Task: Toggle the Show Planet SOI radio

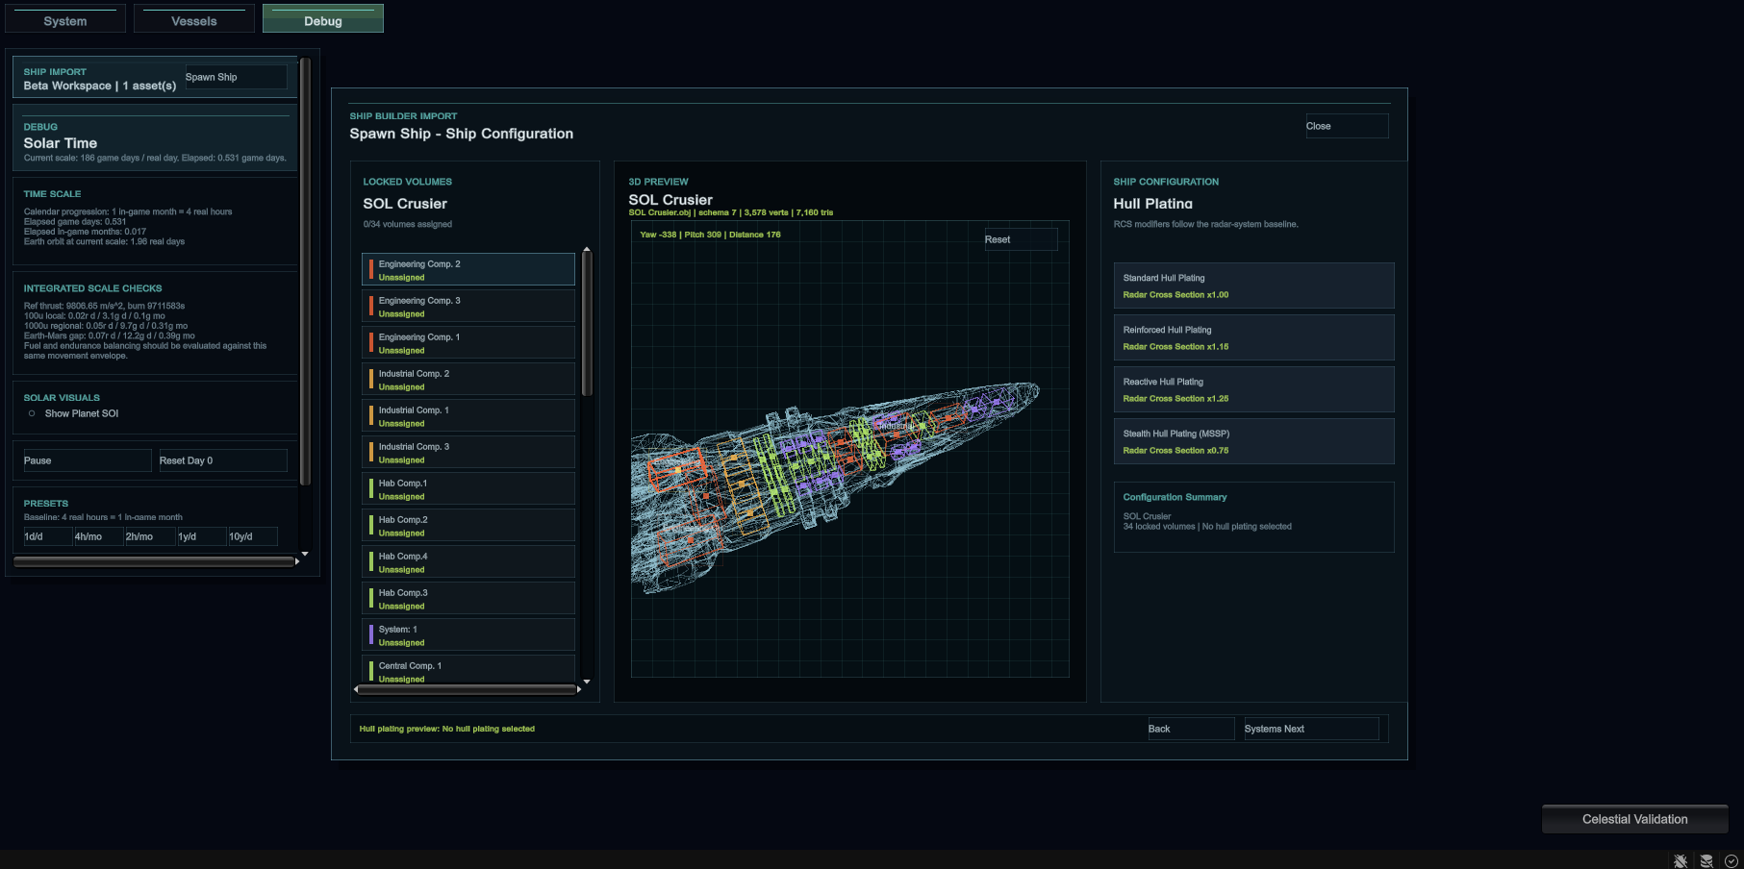Action: 32,413
